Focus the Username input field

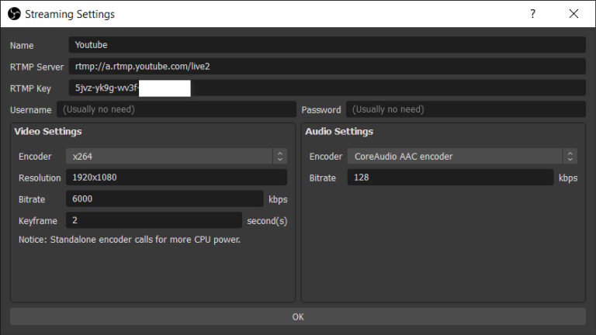(x=175, y=109)
